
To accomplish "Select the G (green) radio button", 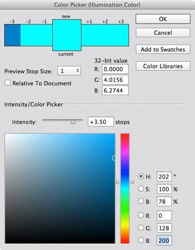I will click(x=141, y=228).
